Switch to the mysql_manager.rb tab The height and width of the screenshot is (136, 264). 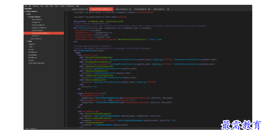pos(79,9)
